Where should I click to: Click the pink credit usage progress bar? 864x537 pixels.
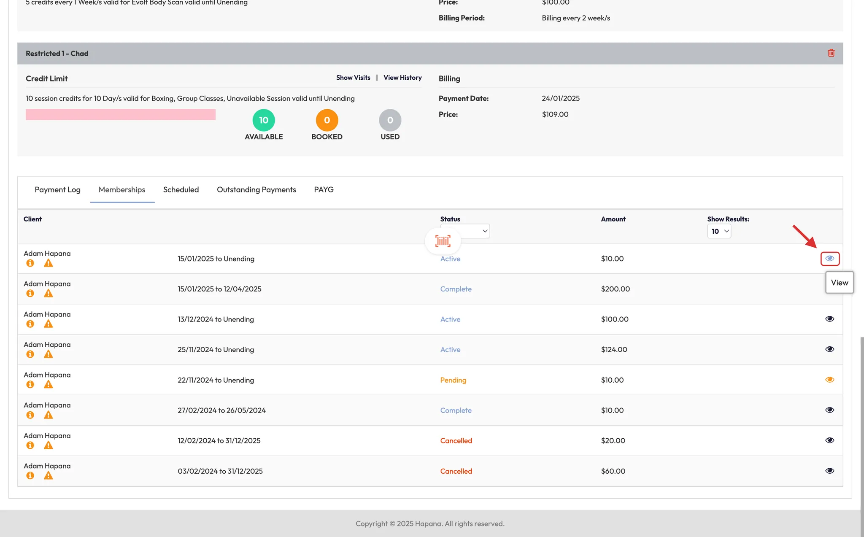pos(120,115)
